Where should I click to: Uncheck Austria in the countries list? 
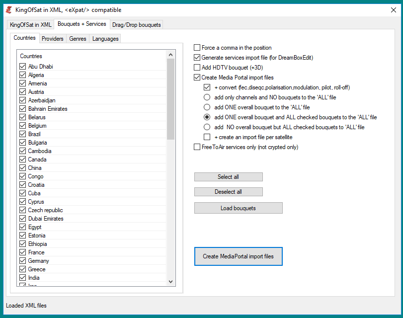[23, 92]
